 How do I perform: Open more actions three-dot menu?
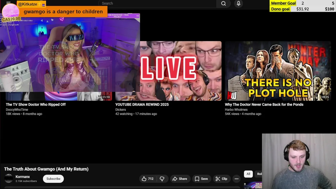237,179
